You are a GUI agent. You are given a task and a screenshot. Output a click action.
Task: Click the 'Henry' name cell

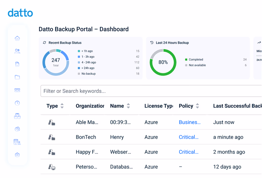117,137
